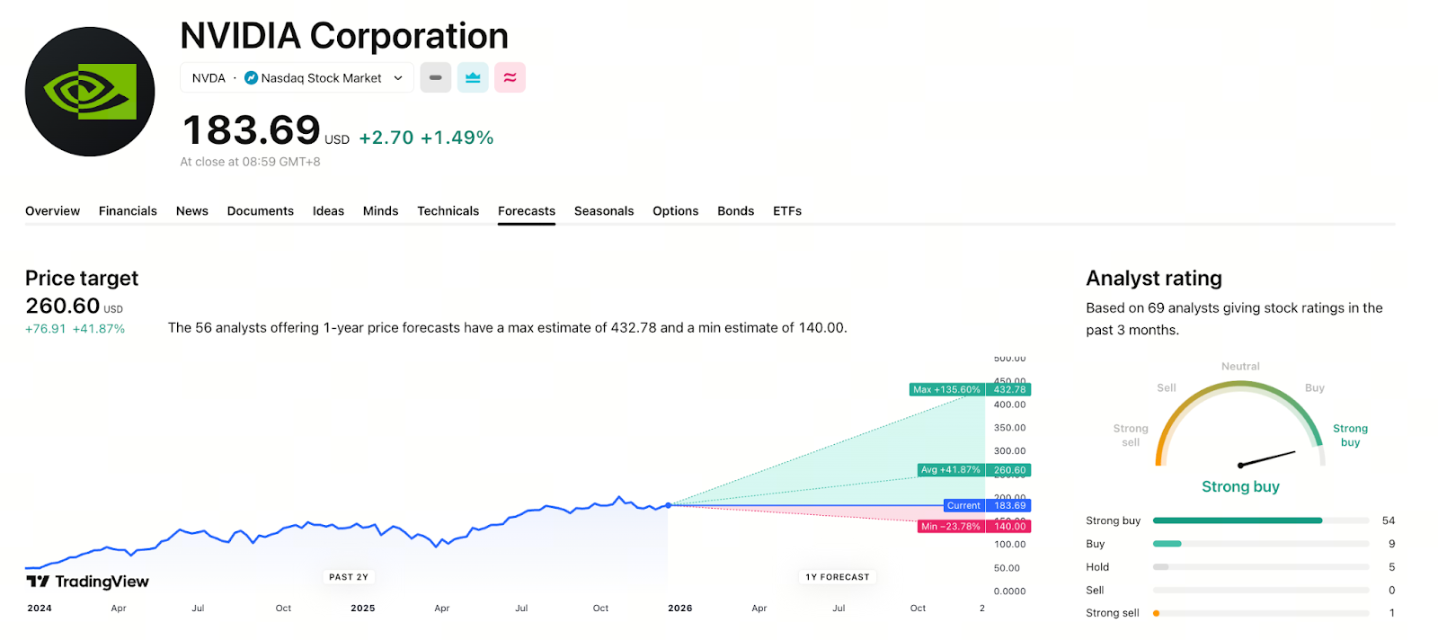This screenshot has height=640, width=1438.
Task: Click the Max +135.60% forecast label
Action: (947, 390)
